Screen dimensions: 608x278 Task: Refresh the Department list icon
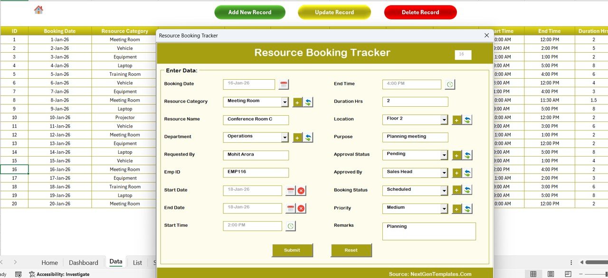308,138
